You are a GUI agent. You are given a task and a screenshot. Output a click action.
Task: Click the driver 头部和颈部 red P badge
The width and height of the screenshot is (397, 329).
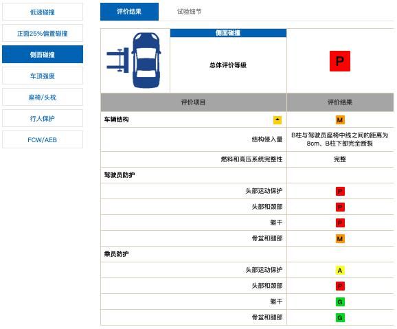340,207
